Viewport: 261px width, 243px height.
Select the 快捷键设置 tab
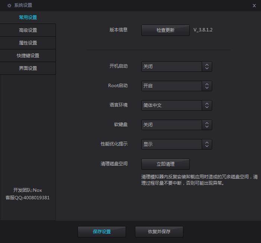click(x=28, y=56)
